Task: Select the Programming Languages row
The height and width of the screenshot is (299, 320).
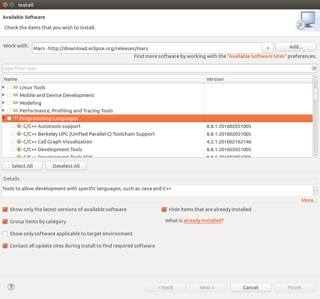Action: pos(157,119)
